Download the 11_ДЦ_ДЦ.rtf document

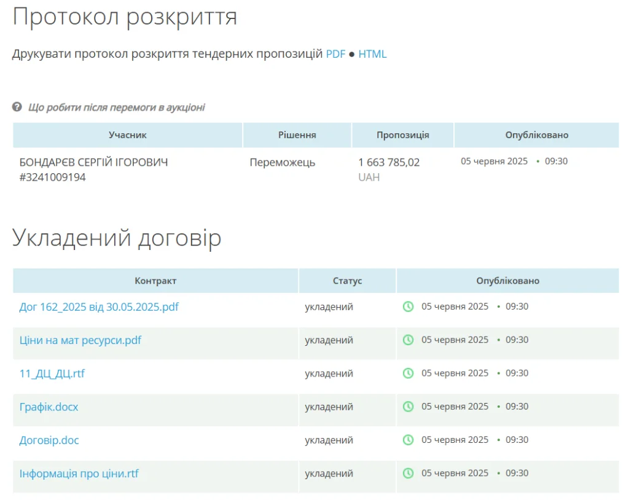52,373
